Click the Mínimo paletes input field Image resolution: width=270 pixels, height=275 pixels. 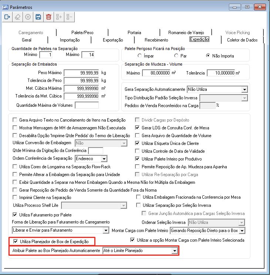click(46, 55)
